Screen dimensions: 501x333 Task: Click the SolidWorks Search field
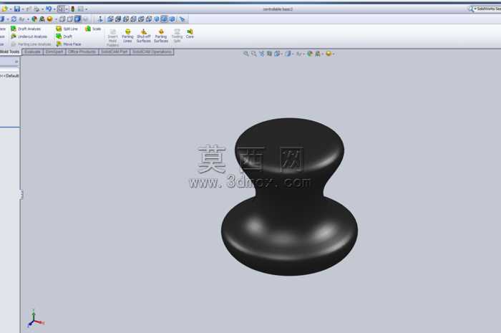coord(485,9)
